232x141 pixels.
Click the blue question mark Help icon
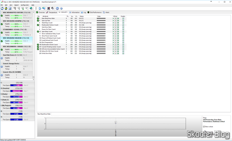coord(57,8)
